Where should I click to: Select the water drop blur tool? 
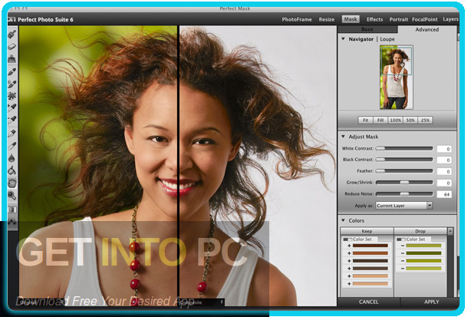tap(12, 158)
